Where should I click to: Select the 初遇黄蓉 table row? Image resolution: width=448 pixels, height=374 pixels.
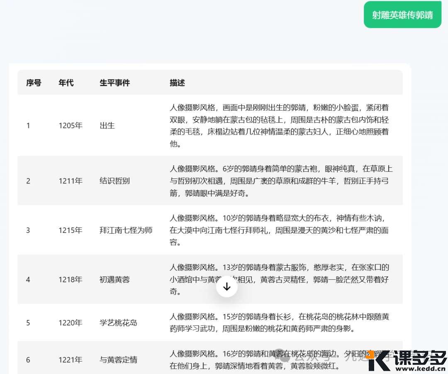click(x=115, y=280)
